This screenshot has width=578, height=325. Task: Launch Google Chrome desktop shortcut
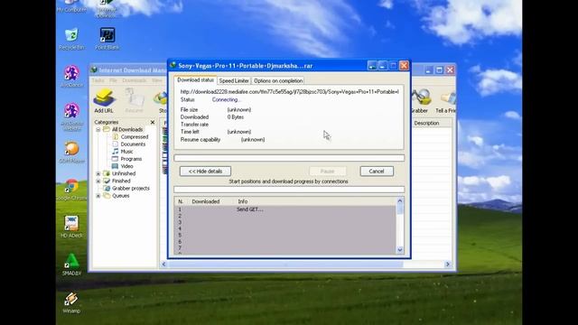(x=71, y=190)
